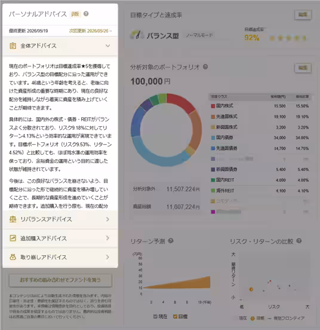This screenshot has height=330, width=320.
Task: Click the 先進国株式 ratio 19.10%
Action: point(302,117)
